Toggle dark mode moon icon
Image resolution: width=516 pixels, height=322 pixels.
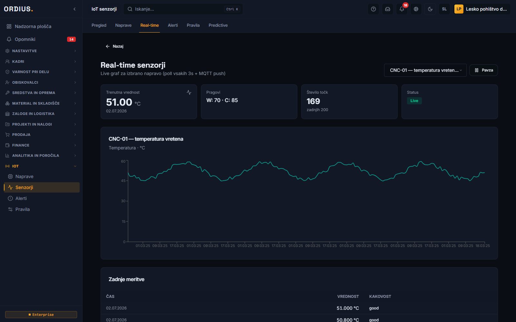click(x=430, y=9)
